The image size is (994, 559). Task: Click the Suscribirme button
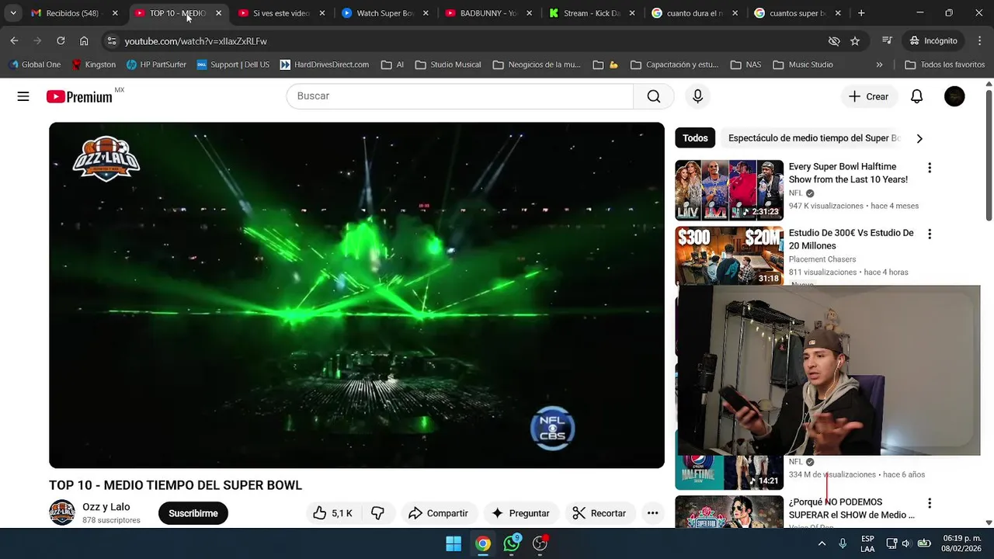pos(193,513)
